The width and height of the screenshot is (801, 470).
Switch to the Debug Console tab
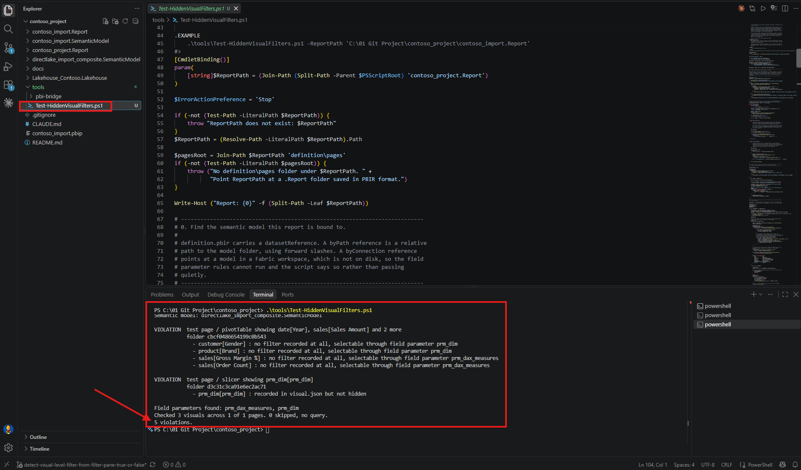pyautogui.click(x=226, y=294)
